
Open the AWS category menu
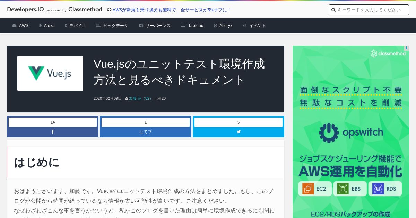click(24, 26)
